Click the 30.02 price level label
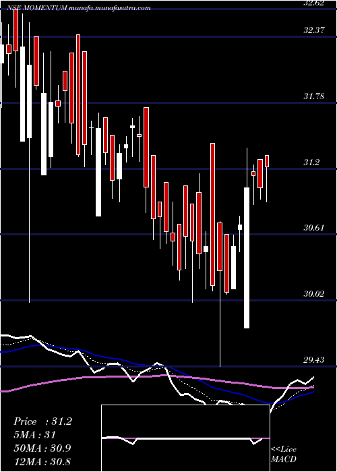 click(314, 294)
